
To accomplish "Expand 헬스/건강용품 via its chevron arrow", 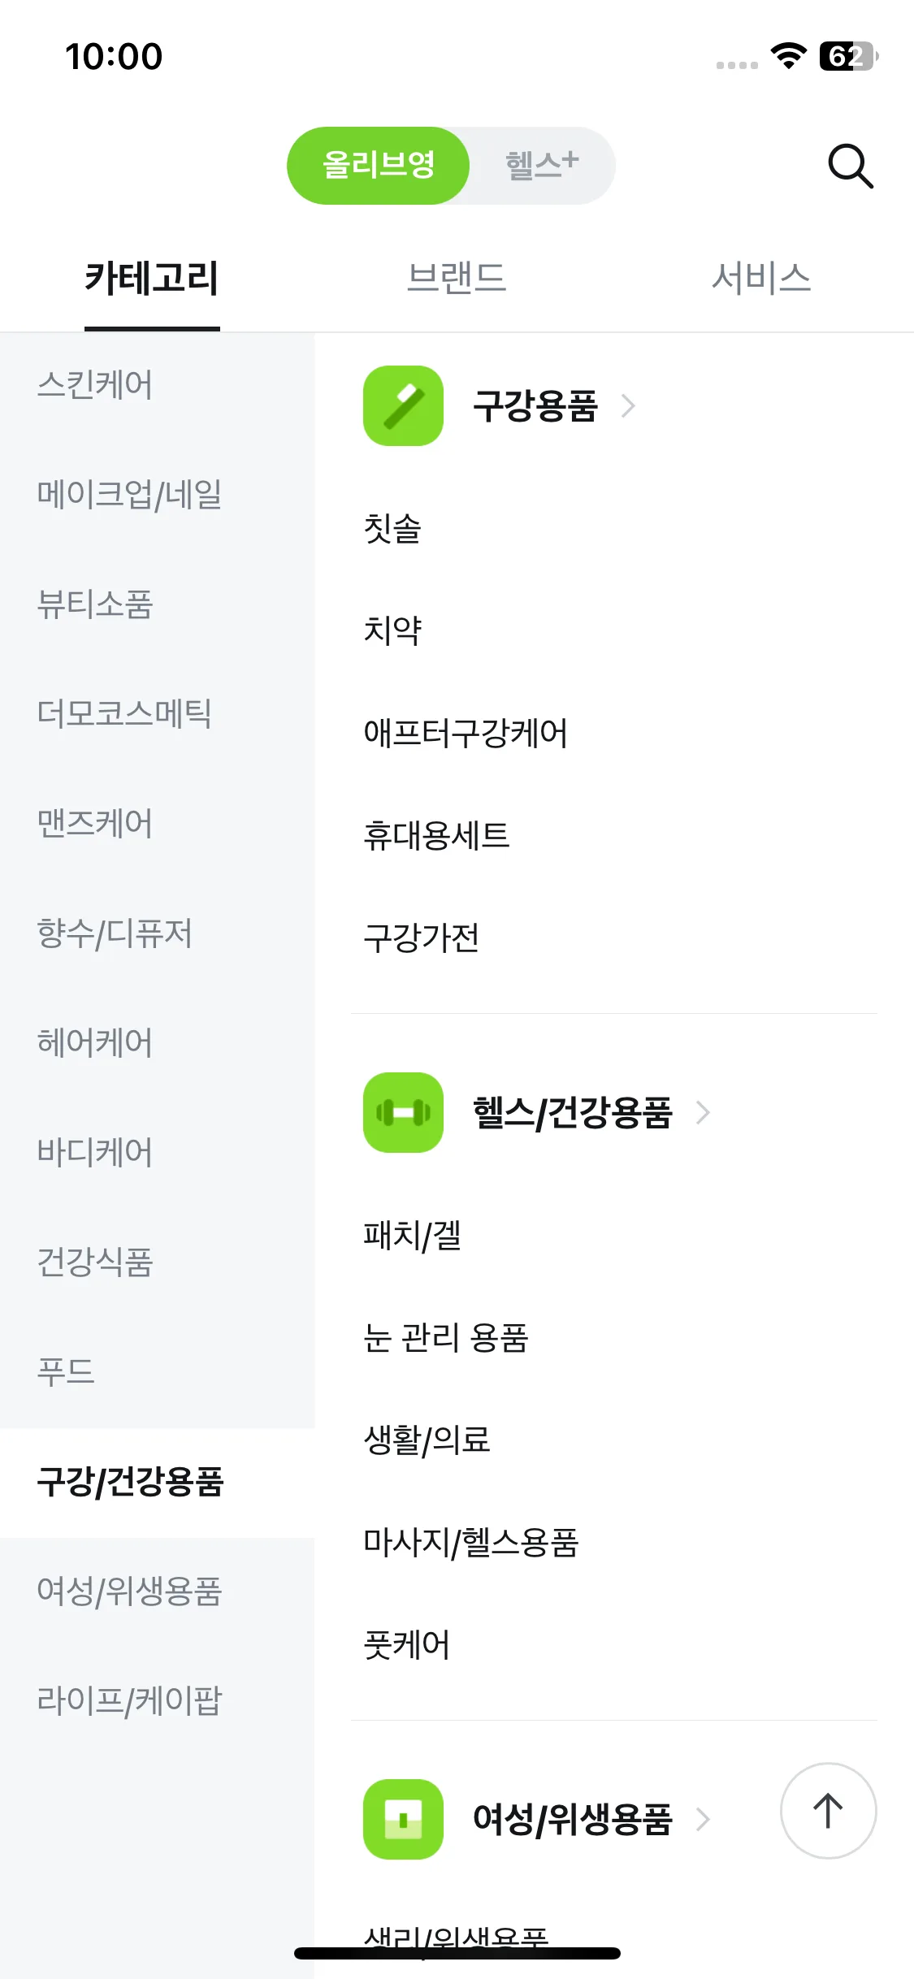I will click(x=704, y=1112).
